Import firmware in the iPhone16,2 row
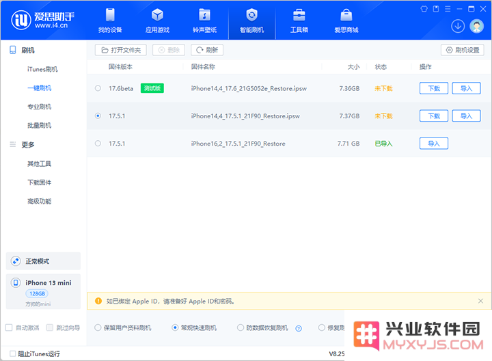The image size is (492, 361). (x=434, y=144)
